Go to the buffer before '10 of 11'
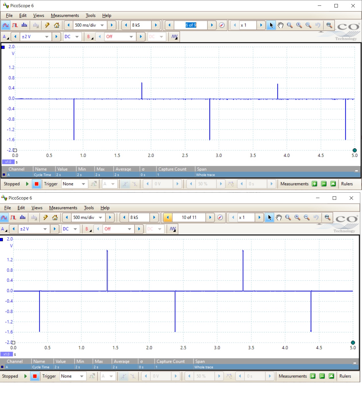 pyautogui.click(x=168, y=218)
